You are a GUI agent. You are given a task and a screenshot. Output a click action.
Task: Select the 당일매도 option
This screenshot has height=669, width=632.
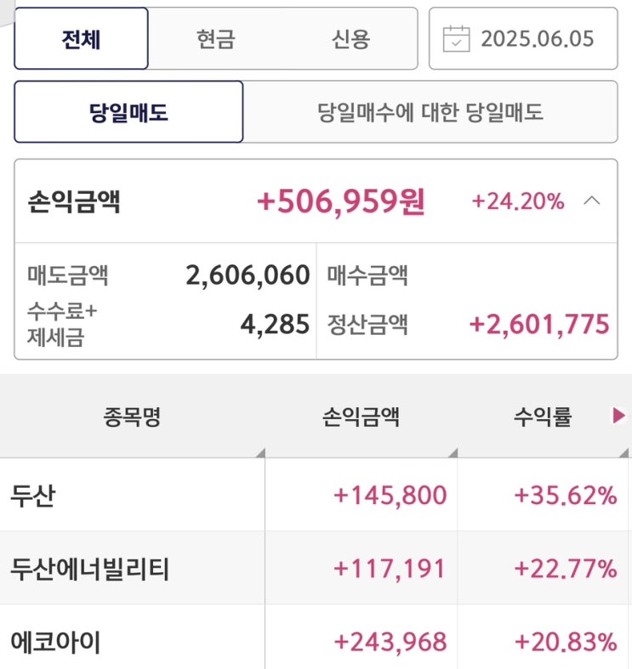(128, 112)
